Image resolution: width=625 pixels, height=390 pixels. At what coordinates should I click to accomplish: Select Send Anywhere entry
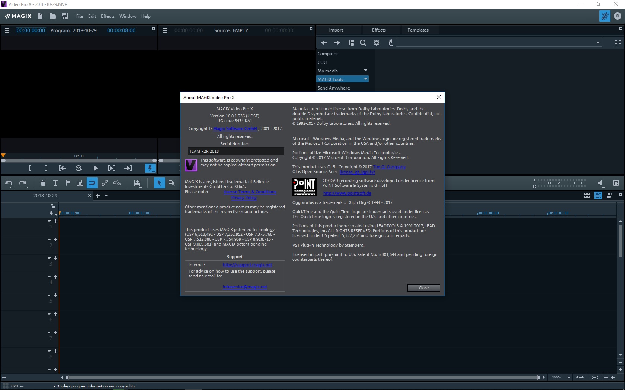334,88
